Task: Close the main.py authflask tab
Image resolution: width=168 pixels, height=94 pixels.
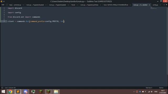Action: [100, 5]
